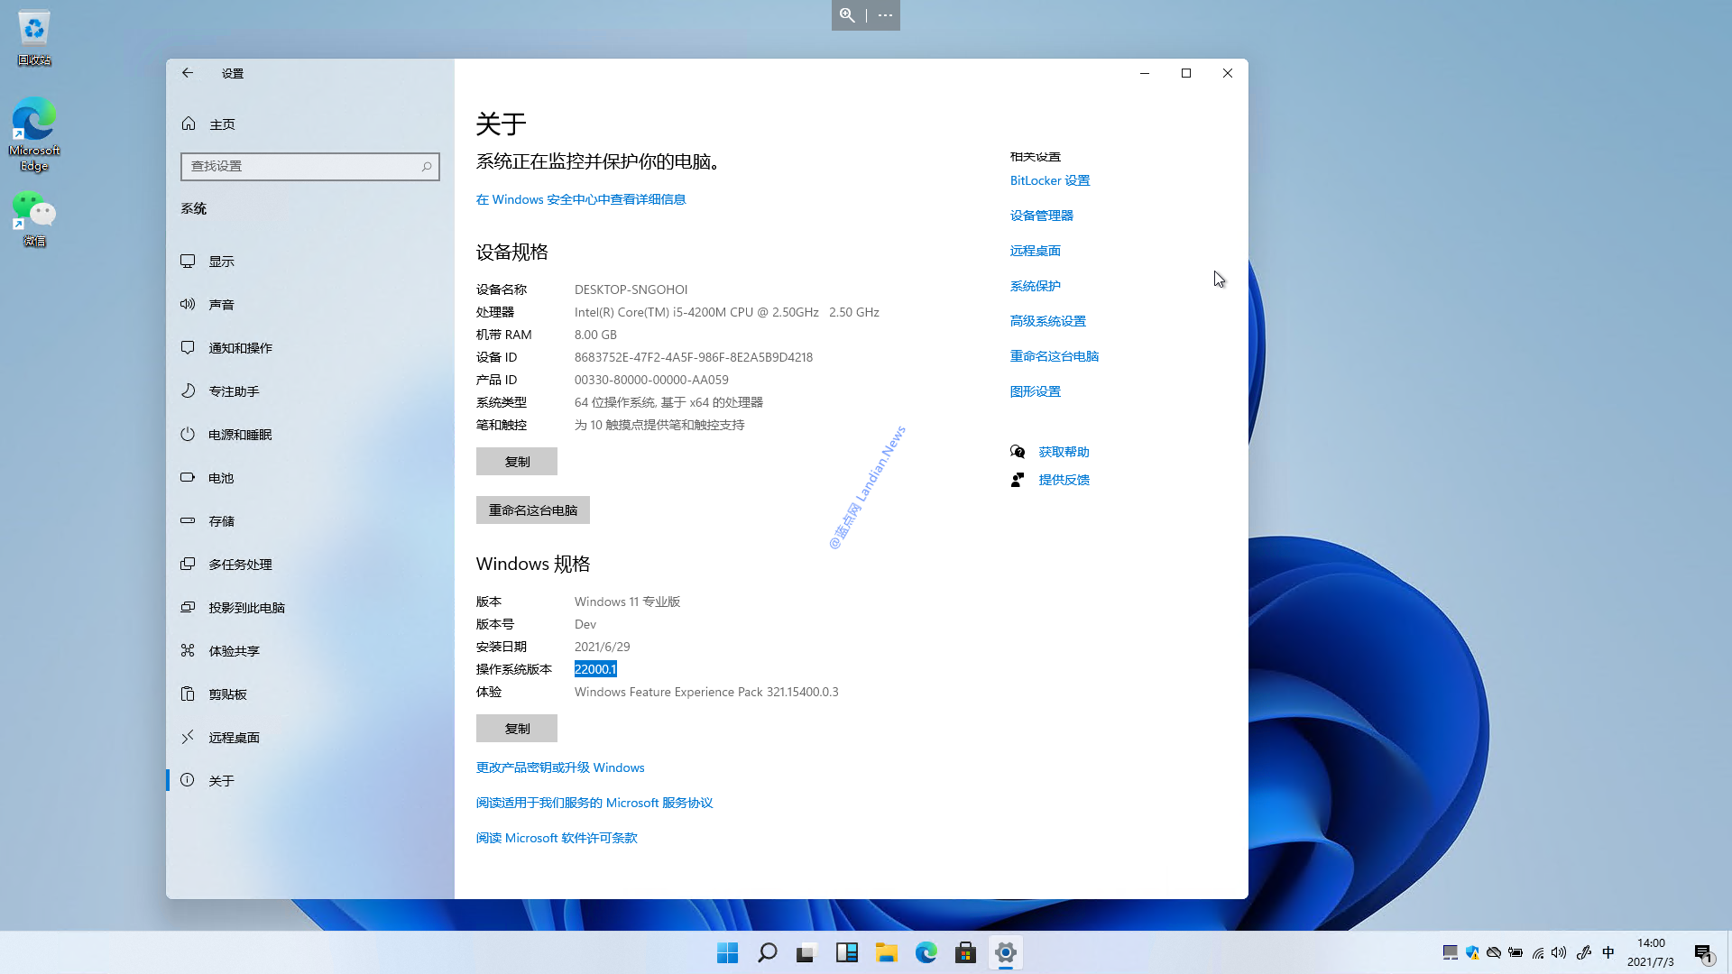Open 体验共享 shared experiences
The height and width of the screenshot is (974, 1732).
click(x=310, y=651)
